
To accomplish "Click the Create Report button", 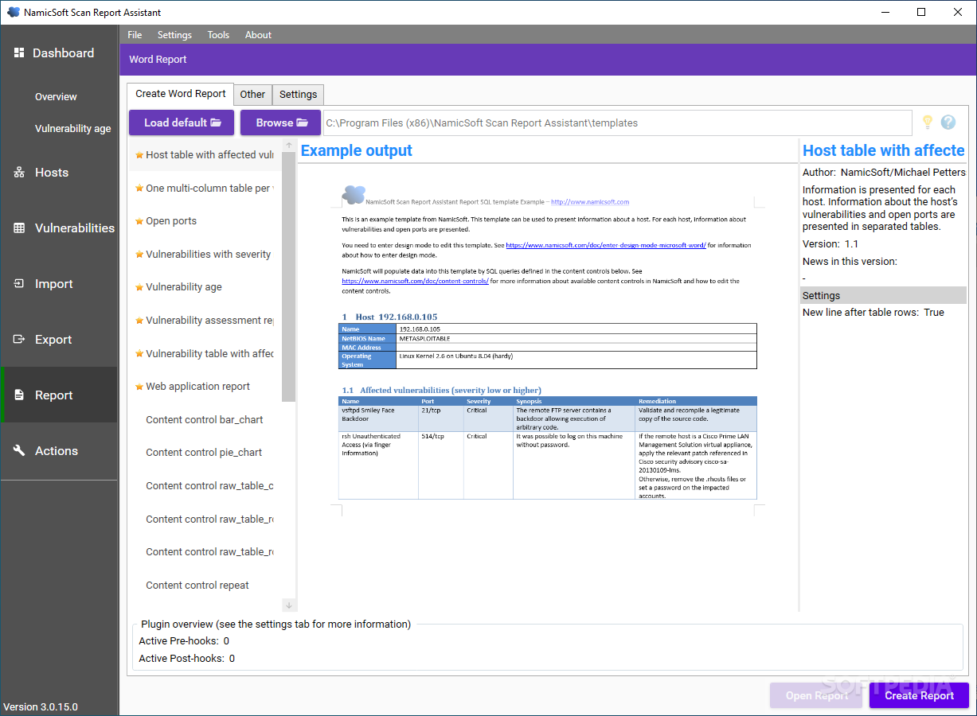I will [x=919, y=695].
